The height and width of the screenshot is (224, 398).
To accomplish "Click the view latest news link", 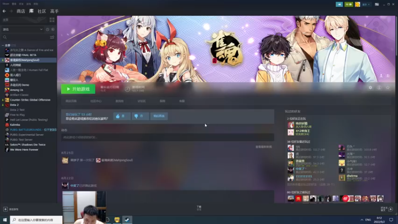I will click(264, 147).
